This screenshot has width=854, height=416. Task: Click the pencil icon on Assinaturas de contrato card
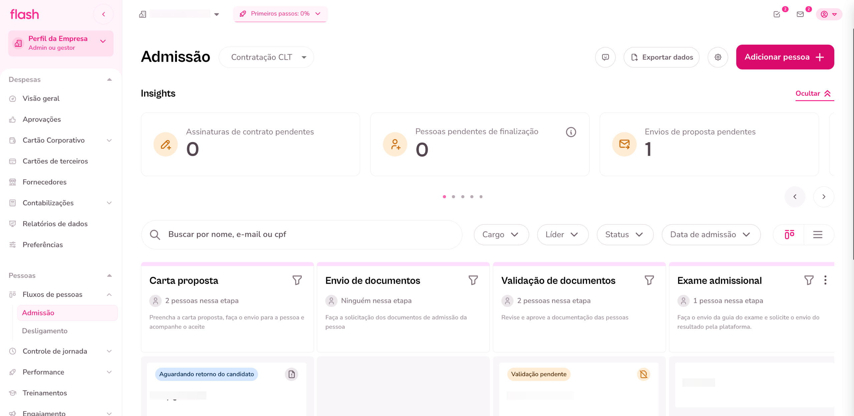(x=166, y=144)
